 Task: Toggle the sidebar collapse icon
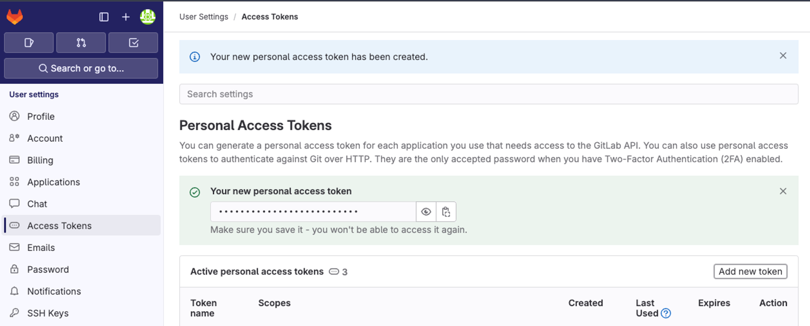(104, 17)
